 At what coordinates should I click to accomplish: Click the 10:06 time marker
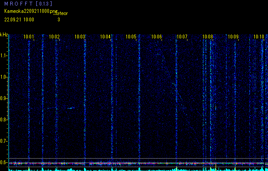pyautogui.click(x=156, y=37)
